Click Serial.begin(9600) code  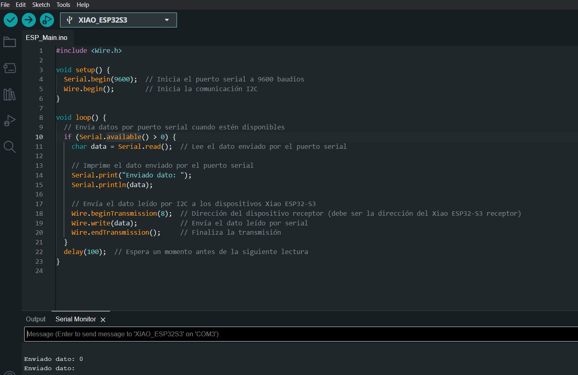100,79
